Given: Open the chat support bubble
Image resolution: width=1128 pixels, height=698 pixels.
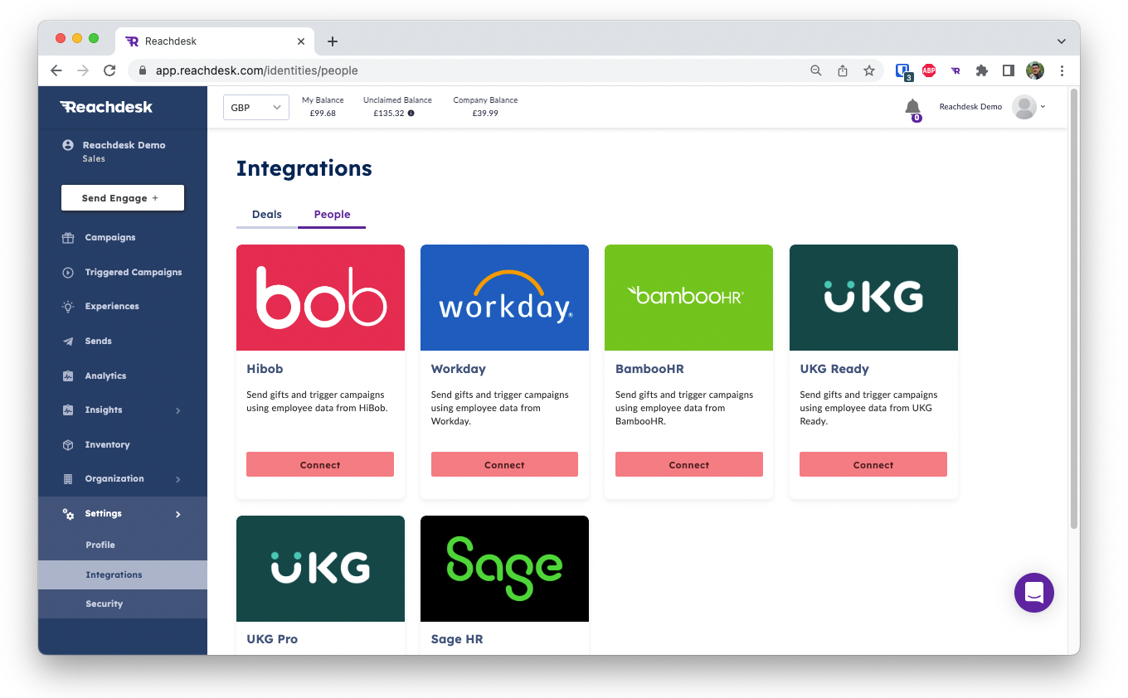Looking at the screenshot, I should point(1033,593).
